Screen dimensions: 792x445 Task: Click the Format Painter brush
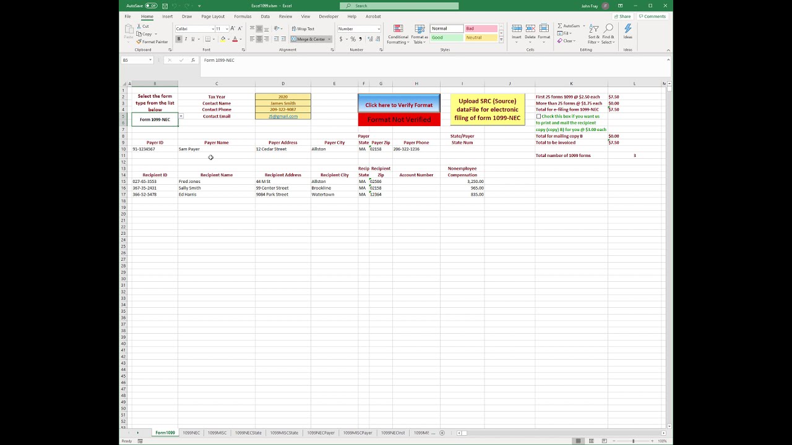pos(139,42)
